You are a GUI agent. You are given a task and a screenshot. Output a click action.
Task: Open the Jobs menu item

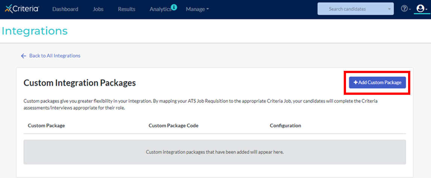98,9
